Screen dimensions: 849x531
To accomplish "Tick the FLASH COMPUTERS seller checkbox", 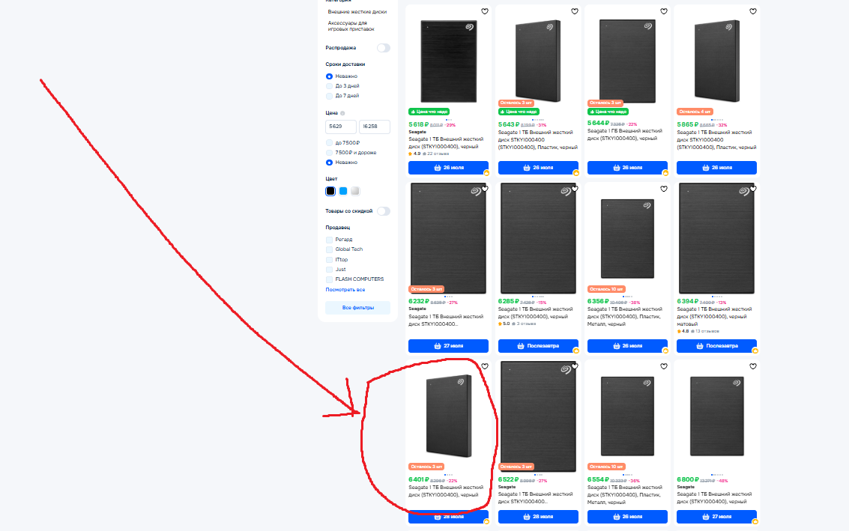I will click(x=329, y=279).
